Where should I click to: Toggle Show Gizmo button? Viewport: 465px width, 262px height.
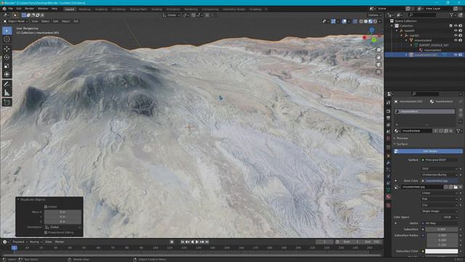point(333,21)
